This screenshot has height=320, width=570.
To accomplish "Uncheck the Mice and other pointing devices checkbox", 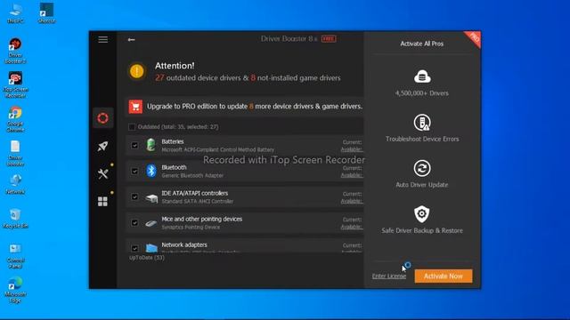I will (x=134, y=222).
